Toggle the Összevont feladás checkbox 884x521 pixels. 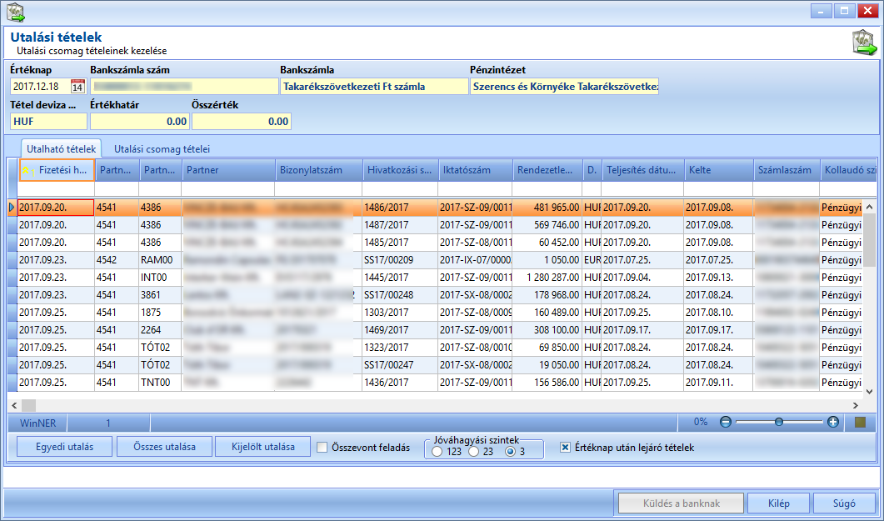click(322, 448)
